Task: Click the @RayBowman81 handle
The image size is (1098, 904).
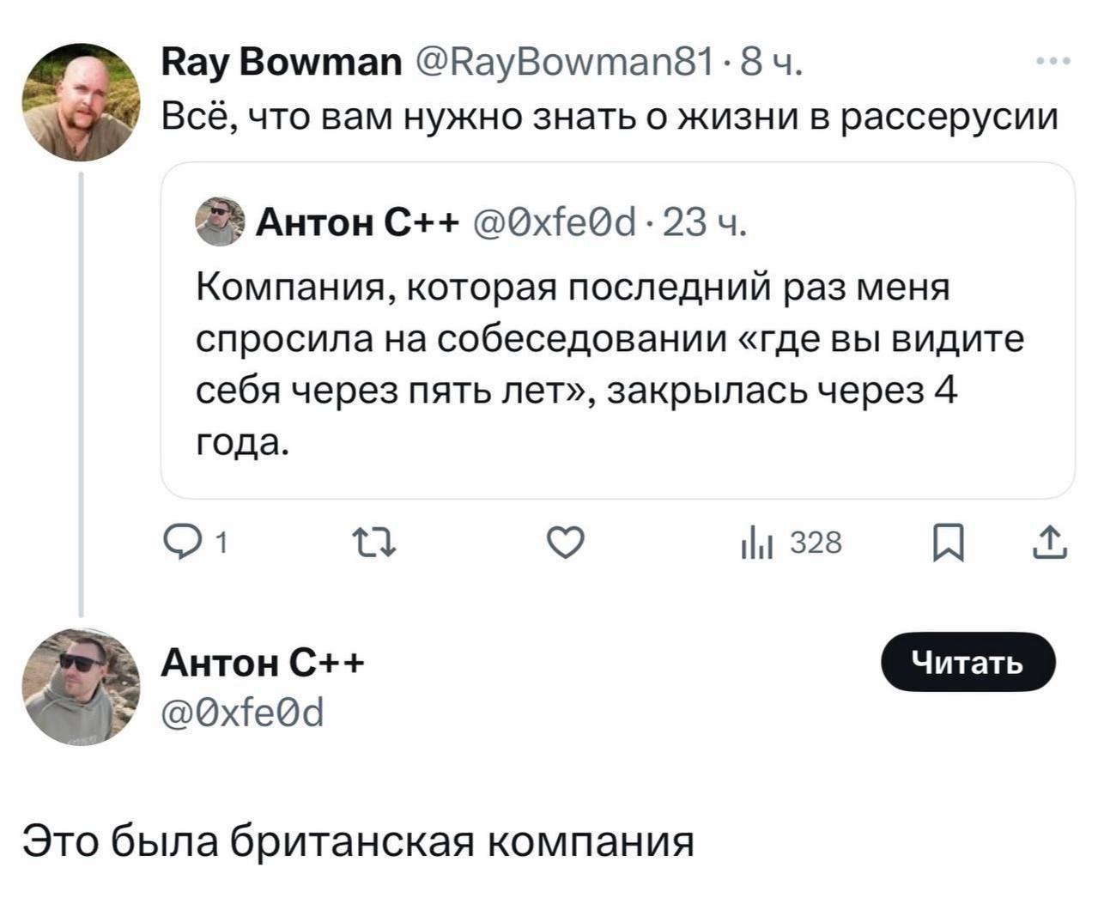Action: pyautogui.click(x=565, y=63)
